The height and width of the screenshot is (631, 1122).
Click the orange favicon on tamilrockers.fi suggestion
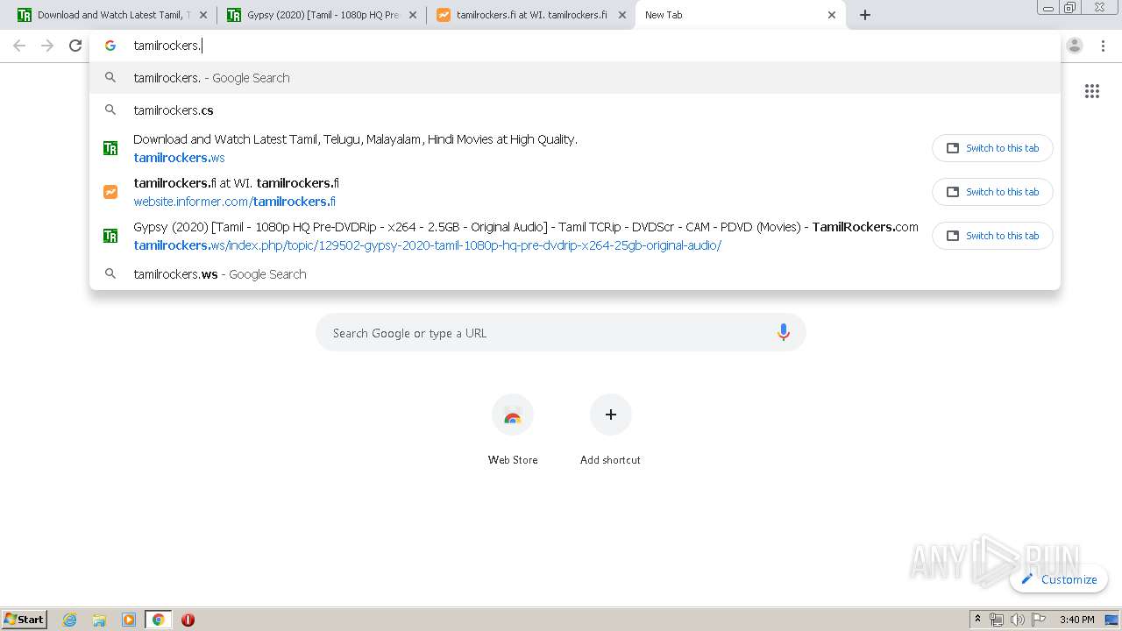point(110,192)
